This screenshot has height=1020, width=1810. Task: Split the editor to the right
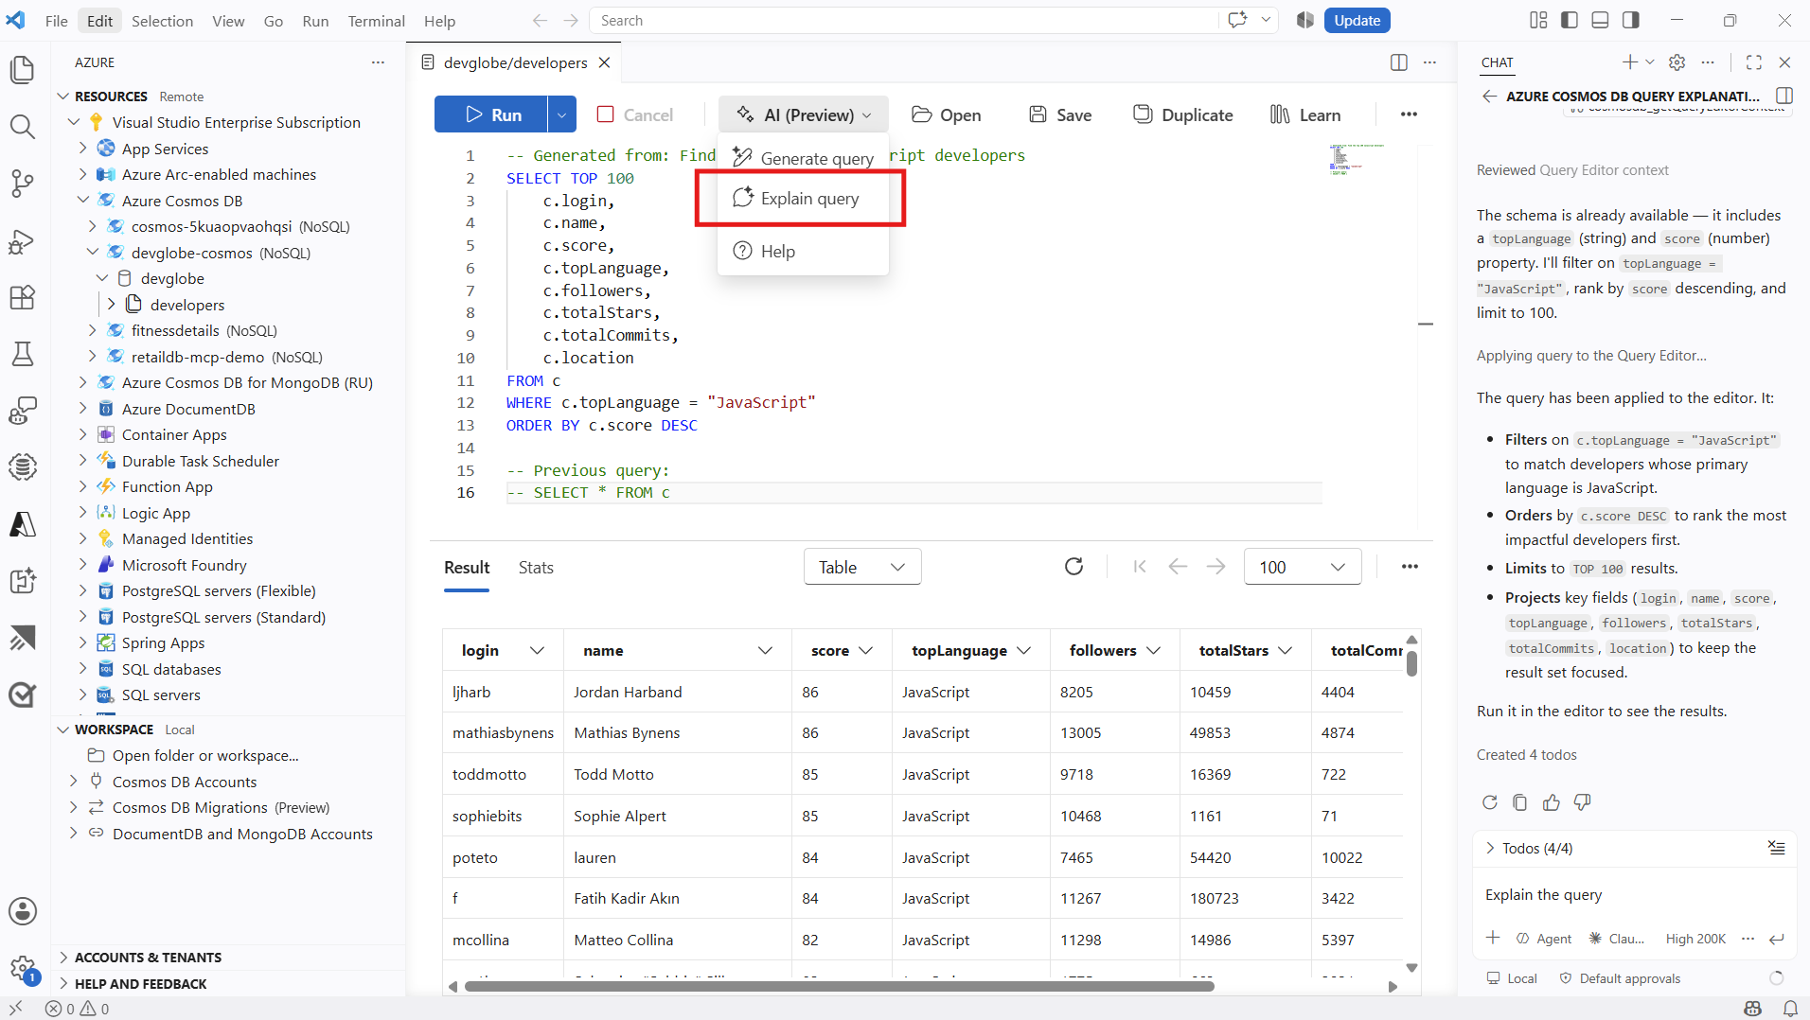coord(1399,62)
